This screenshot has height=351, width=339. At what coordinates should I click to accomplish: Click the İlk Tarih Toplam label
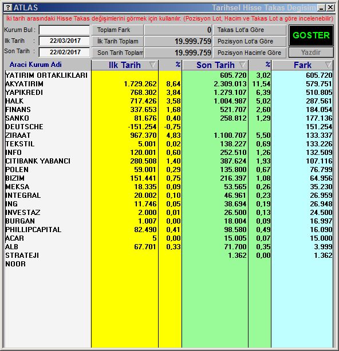pyautogui.click(x=117, y=41)
